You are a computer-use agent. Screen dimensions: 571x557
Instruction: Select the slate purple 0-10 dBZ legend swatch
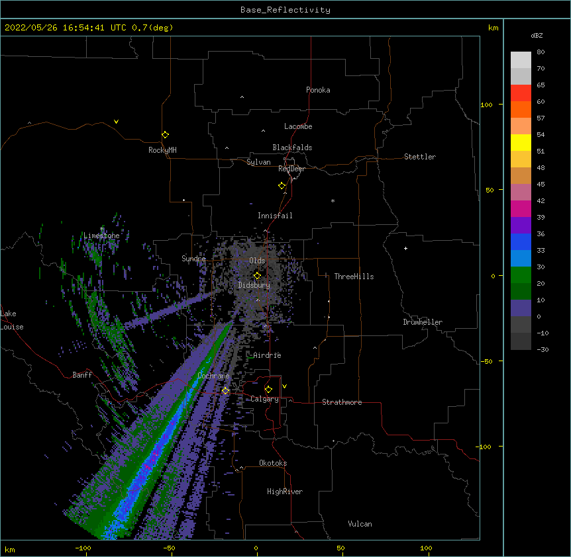click(521, 308)
